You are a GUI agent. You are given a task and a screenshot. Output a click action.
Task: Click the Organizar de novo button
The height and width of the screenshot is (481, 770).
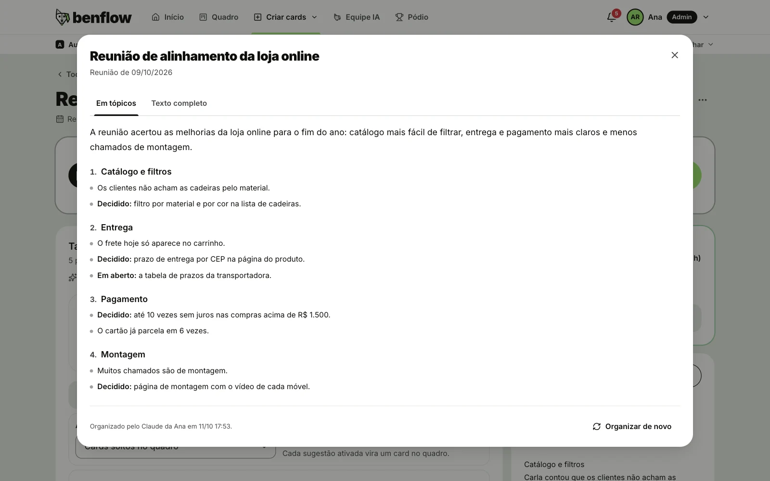(x=632, y=427)
